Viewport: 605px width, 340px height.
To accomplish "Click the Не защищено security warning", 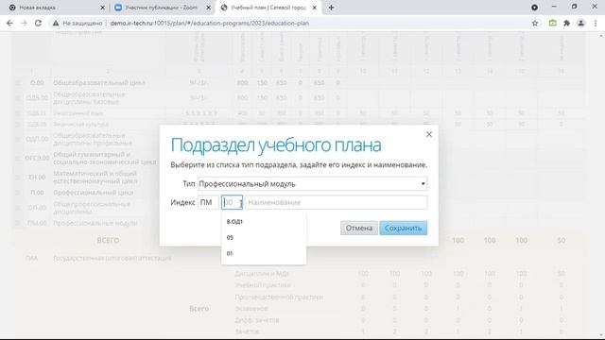I will 78,23.
